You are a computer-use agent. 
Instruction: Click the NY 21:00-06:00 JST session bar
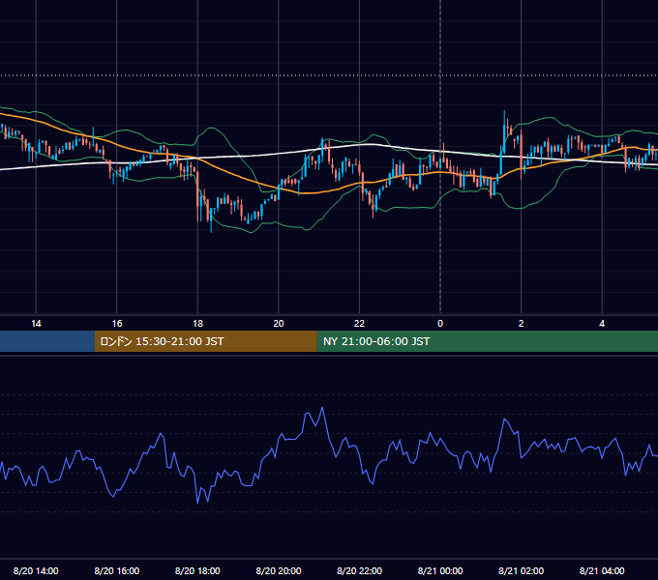click(487, 341)
